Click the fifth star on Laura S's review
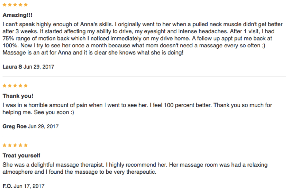 [x=26, y=5]
